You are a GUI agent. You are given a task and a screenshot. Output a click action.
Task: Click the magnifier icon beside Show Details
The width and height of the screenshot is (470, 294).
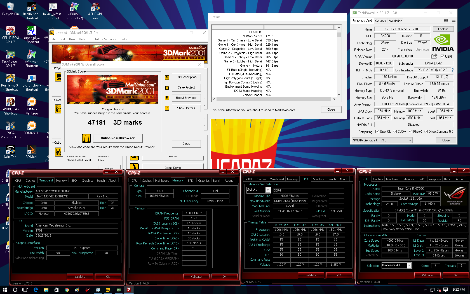pyautogui.click(x=167, y=108)
